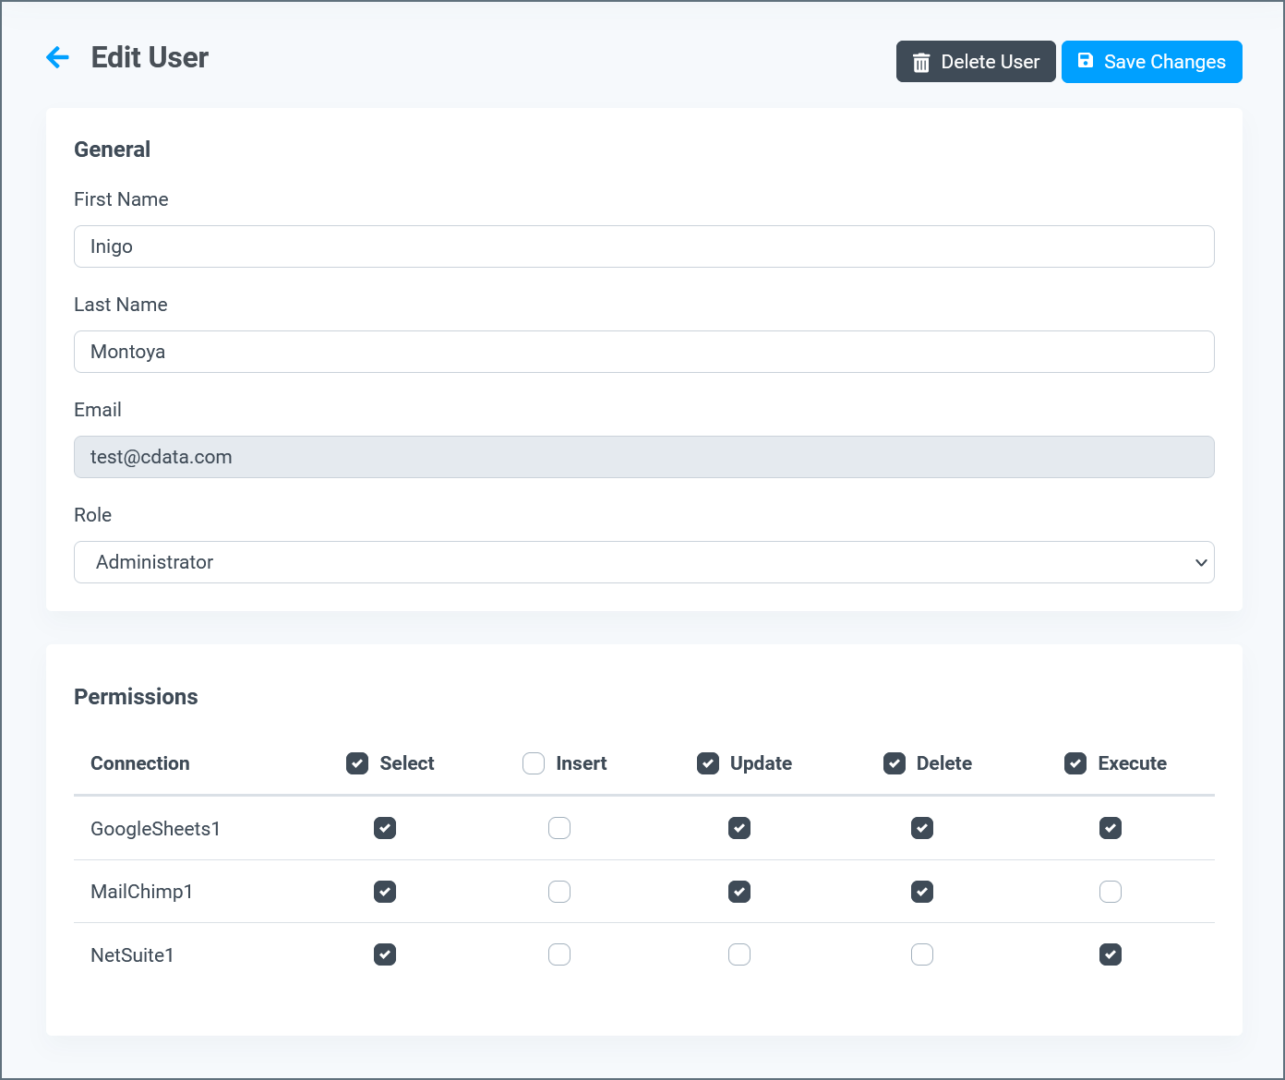Click the Connection column header
1285x1080 pixels.
click(x=140, y=763)
